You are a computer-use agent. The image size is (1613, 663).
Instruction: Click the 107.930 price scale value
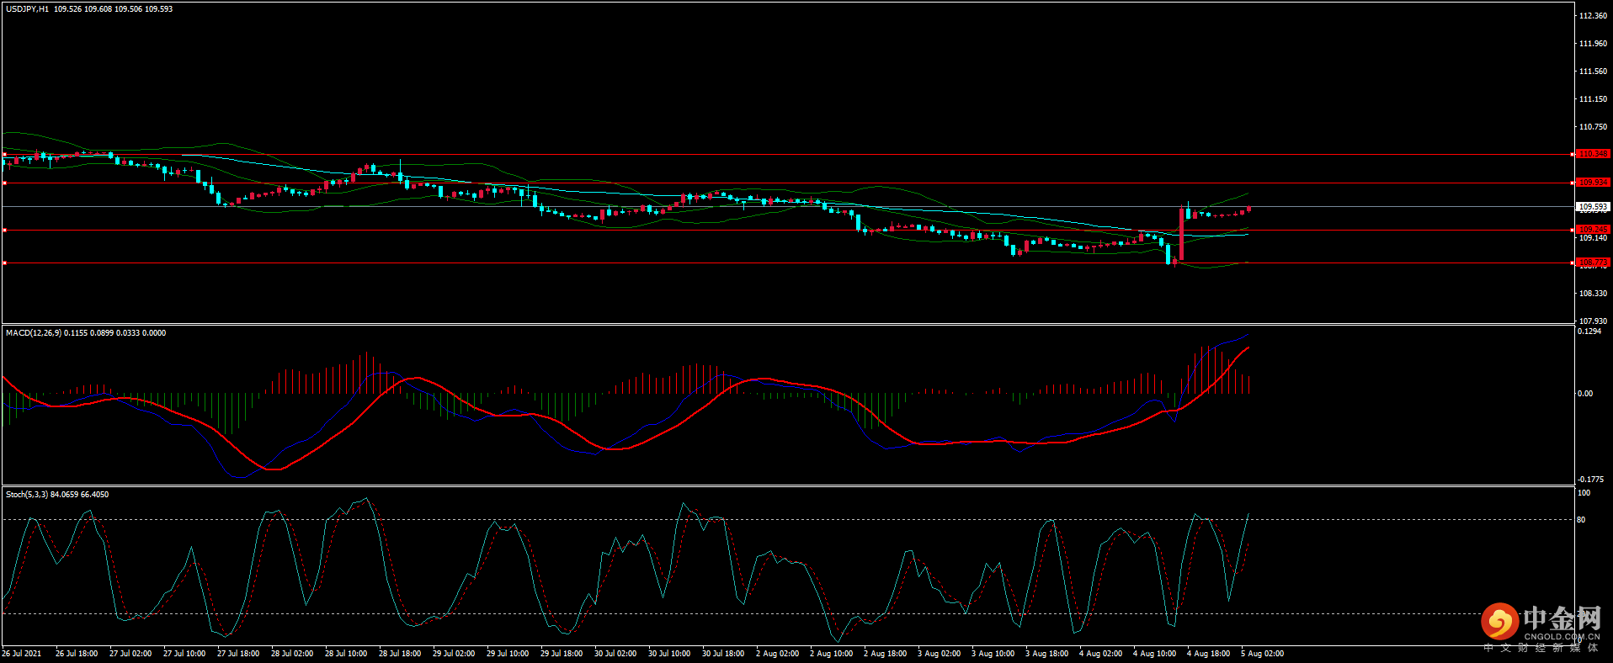(x=1592, y=321)
